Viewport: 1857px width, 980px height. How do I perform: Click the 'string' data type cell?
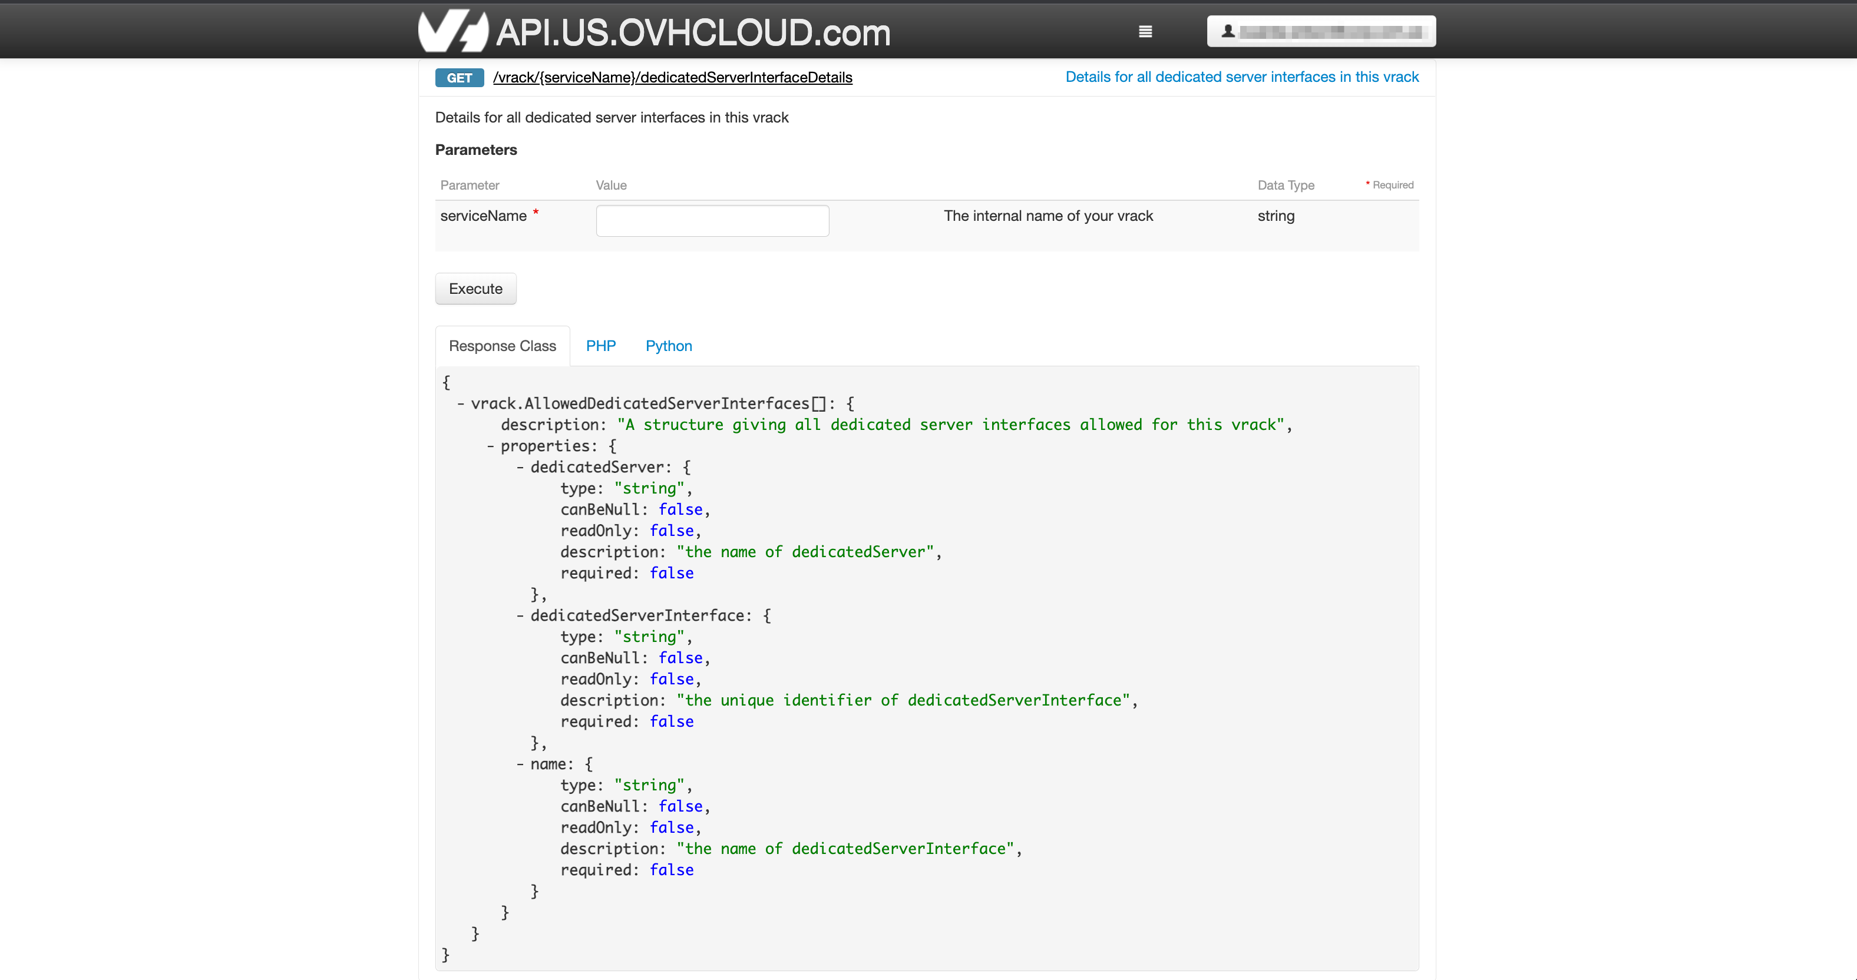[x=1276, y=216]
